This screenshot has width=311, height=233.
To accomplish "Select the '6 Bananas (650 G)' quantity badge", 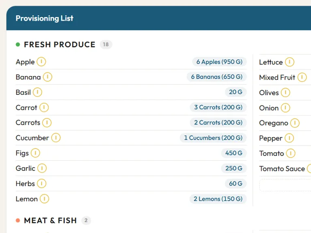I will click(x=216, y=77).
